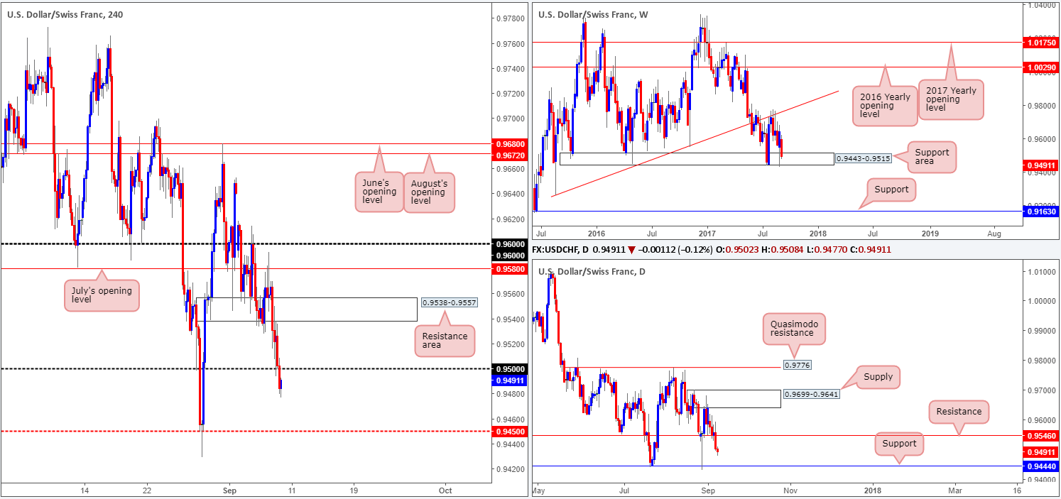The width and height of the screenshot is (1061, 499).
Task: Click the red 1.00290 price label
Action: (x=1043, y=67)
